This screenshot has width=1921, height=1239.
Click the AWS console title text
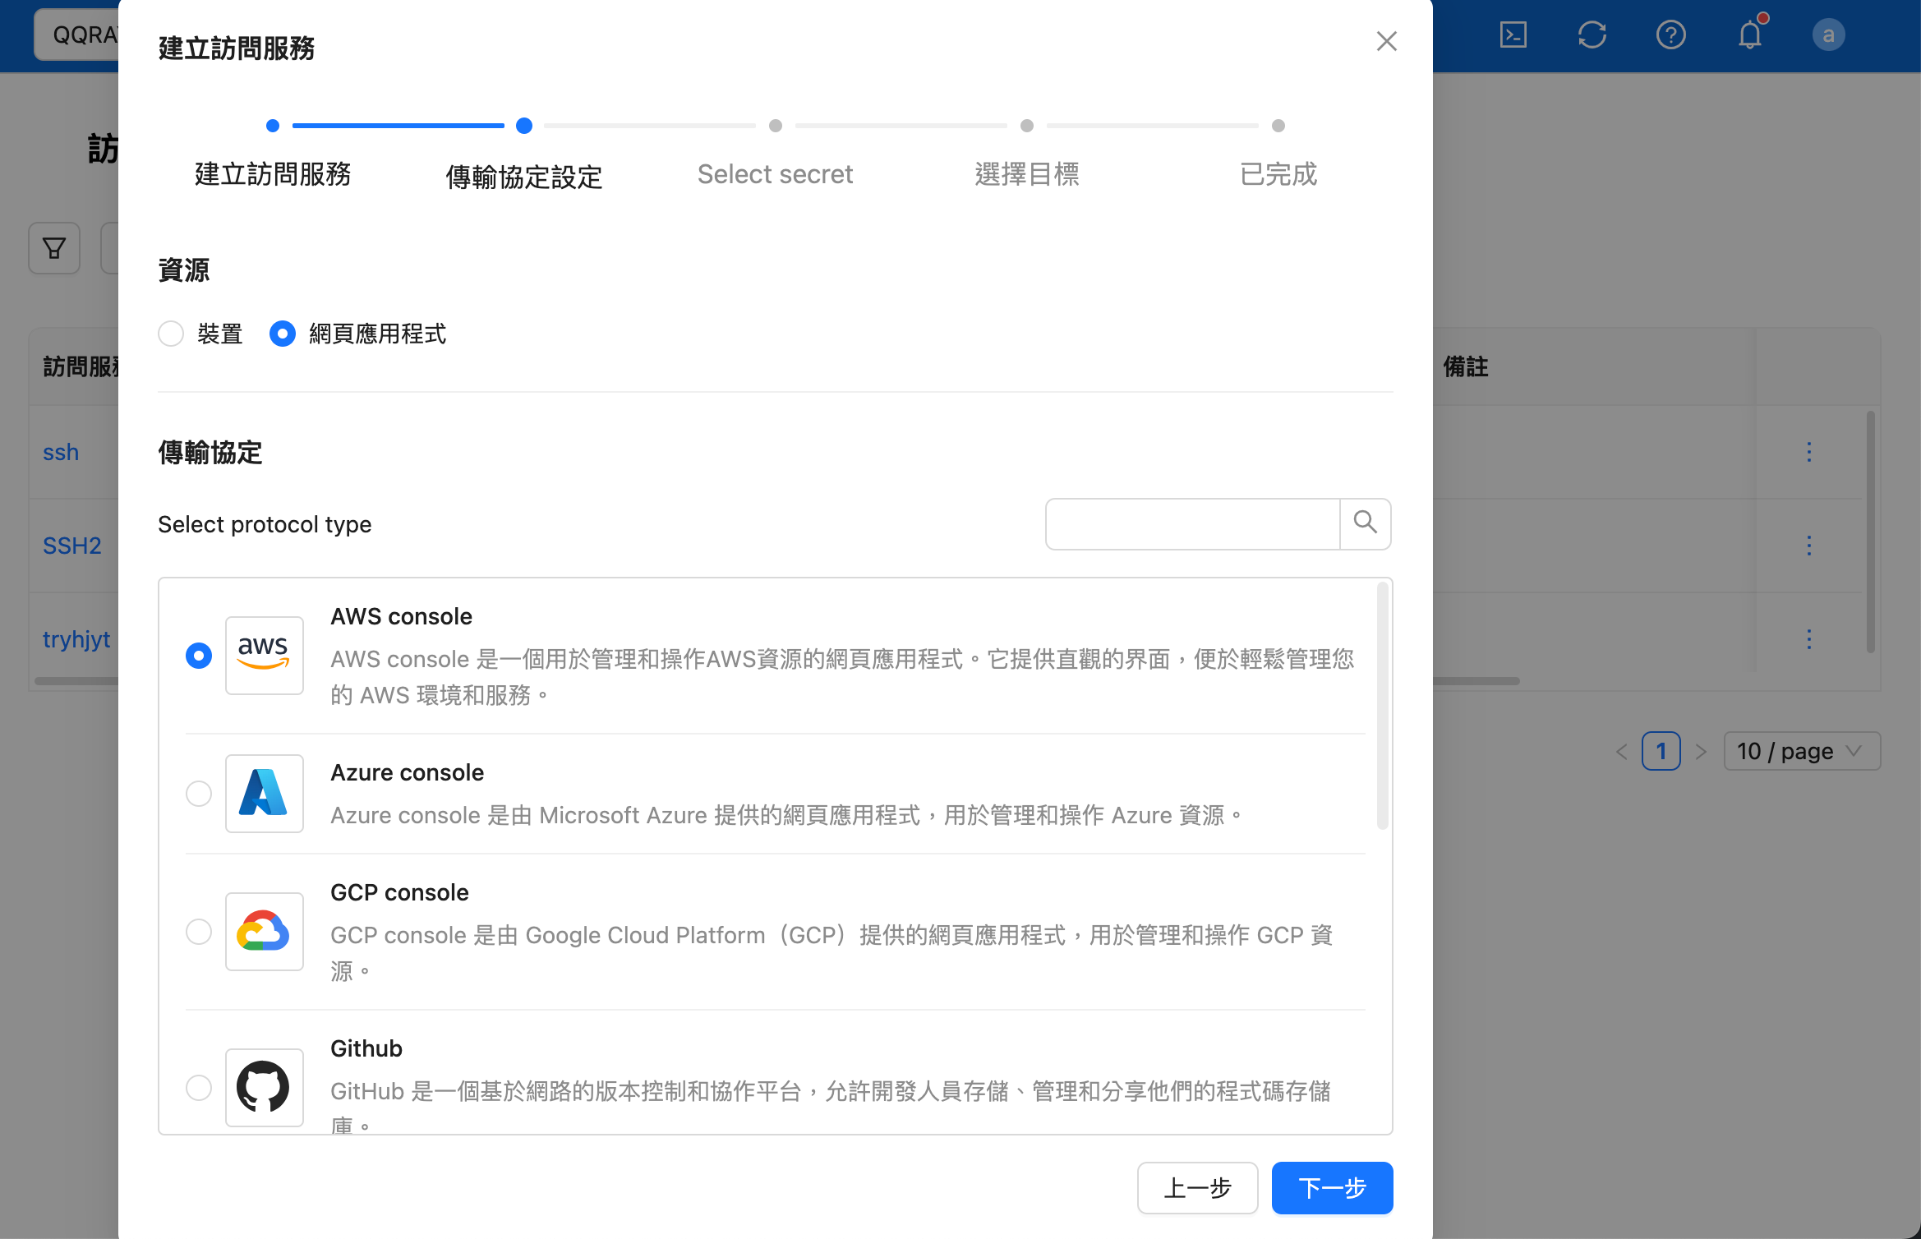tap(401, 616)
